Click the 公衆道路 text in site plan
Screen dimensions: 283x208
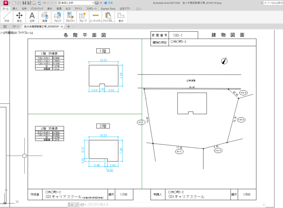(191, 81)
